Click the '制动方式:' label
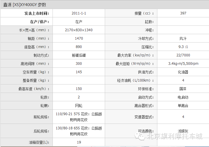The image size is (209, 147). click(41, 55)
